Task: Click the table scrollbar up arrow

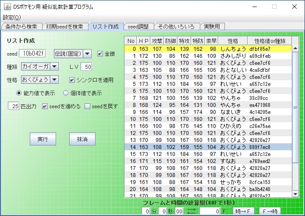Action: point(295,48)
